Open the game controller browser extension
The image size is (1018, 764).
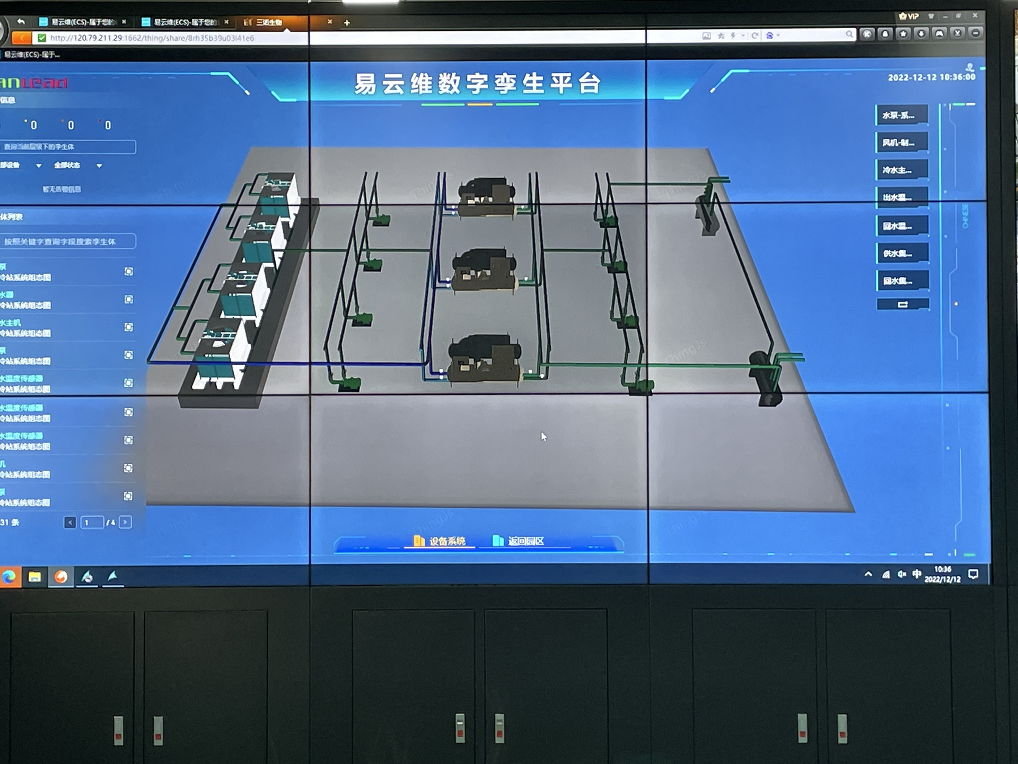click(939, 33)
